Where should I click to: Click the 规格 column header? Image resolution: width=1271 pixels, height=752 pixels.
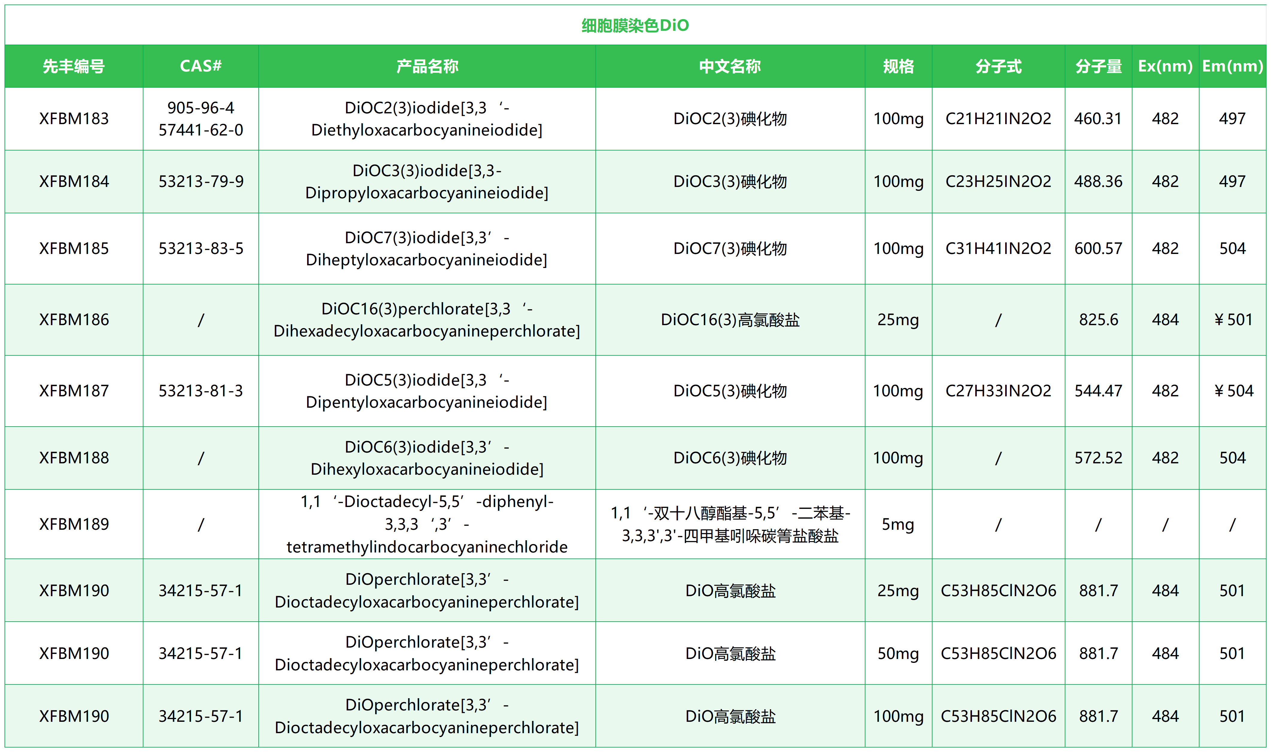point(898,66)
